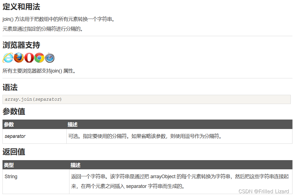Click the return description starting 返回一个字符串
Screen dimensions: 293x196
180,182
